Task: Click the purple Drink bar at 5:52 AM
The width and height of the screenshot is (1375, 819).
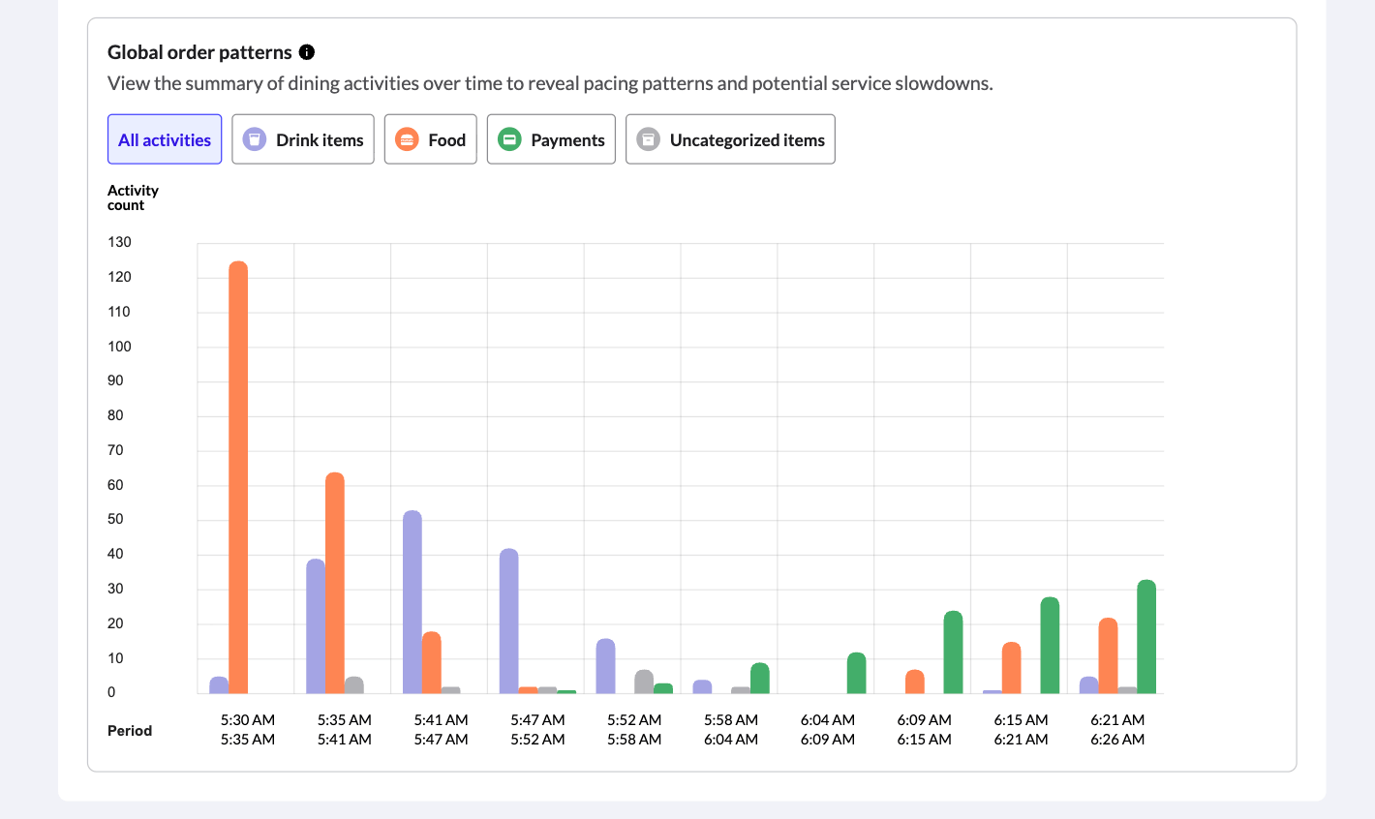Action: [x=606, y=666]
